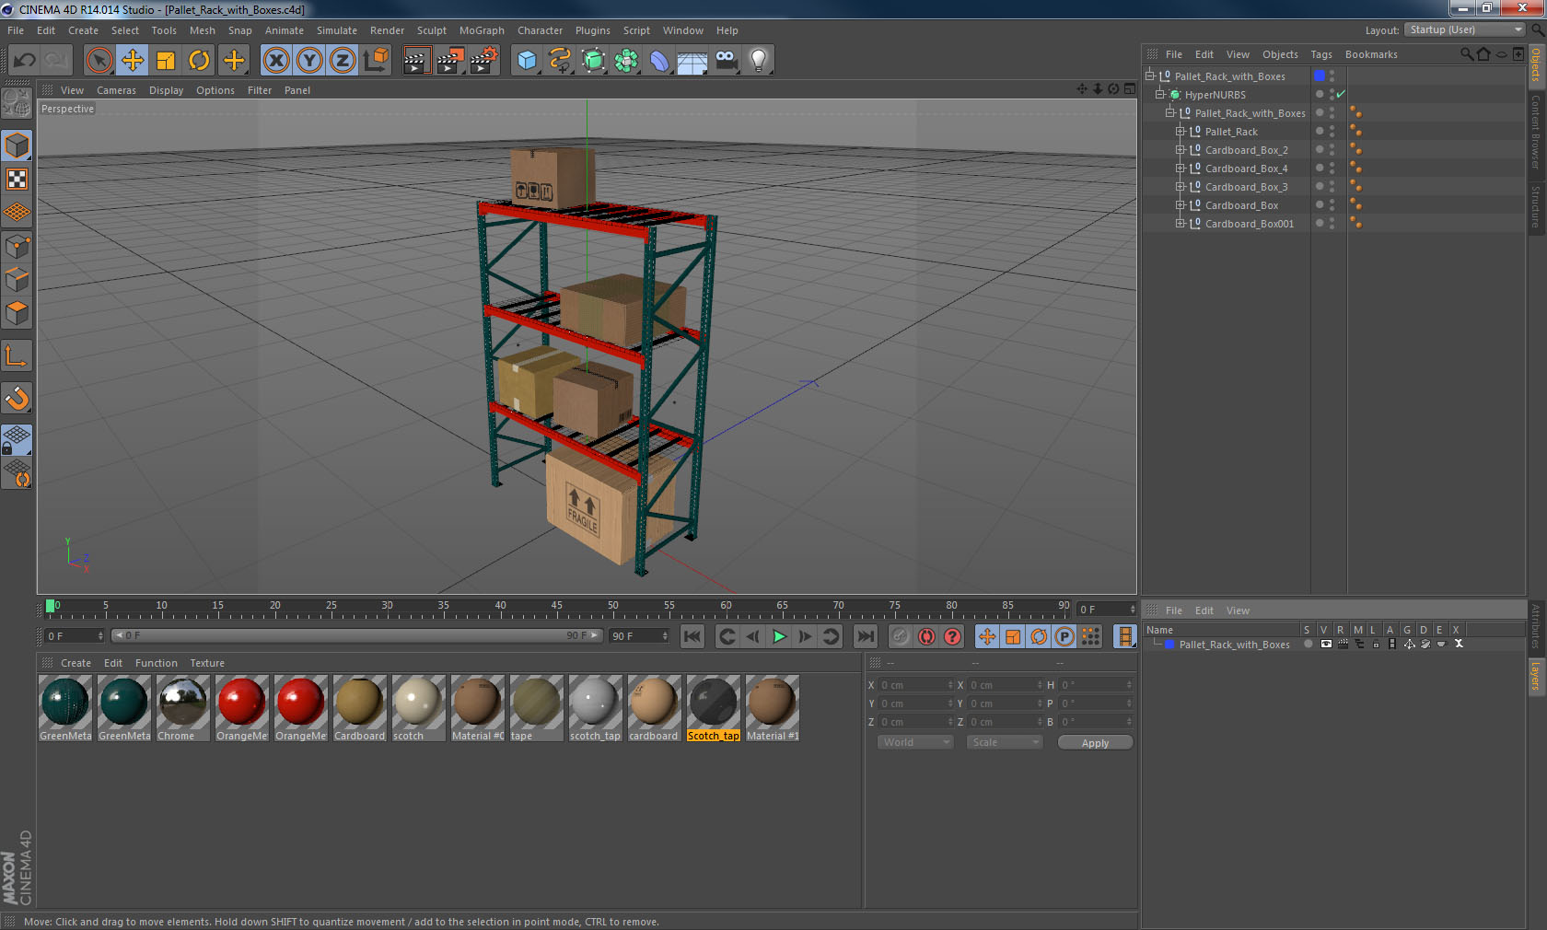This screenshot has height=930, width=1547.
Task: Click the coordinate system icon
Action: click(376, 61)
